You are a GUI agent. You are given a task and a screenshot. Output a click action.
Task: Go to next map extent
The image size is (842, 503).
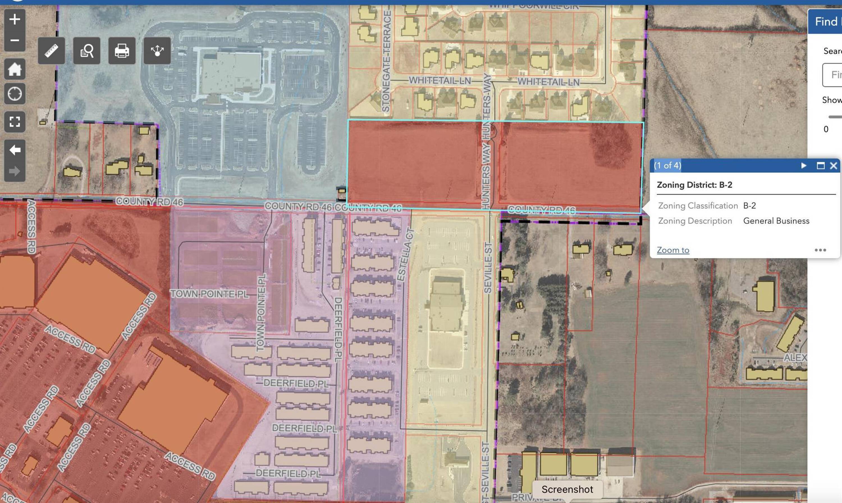(x=15, y=171)
